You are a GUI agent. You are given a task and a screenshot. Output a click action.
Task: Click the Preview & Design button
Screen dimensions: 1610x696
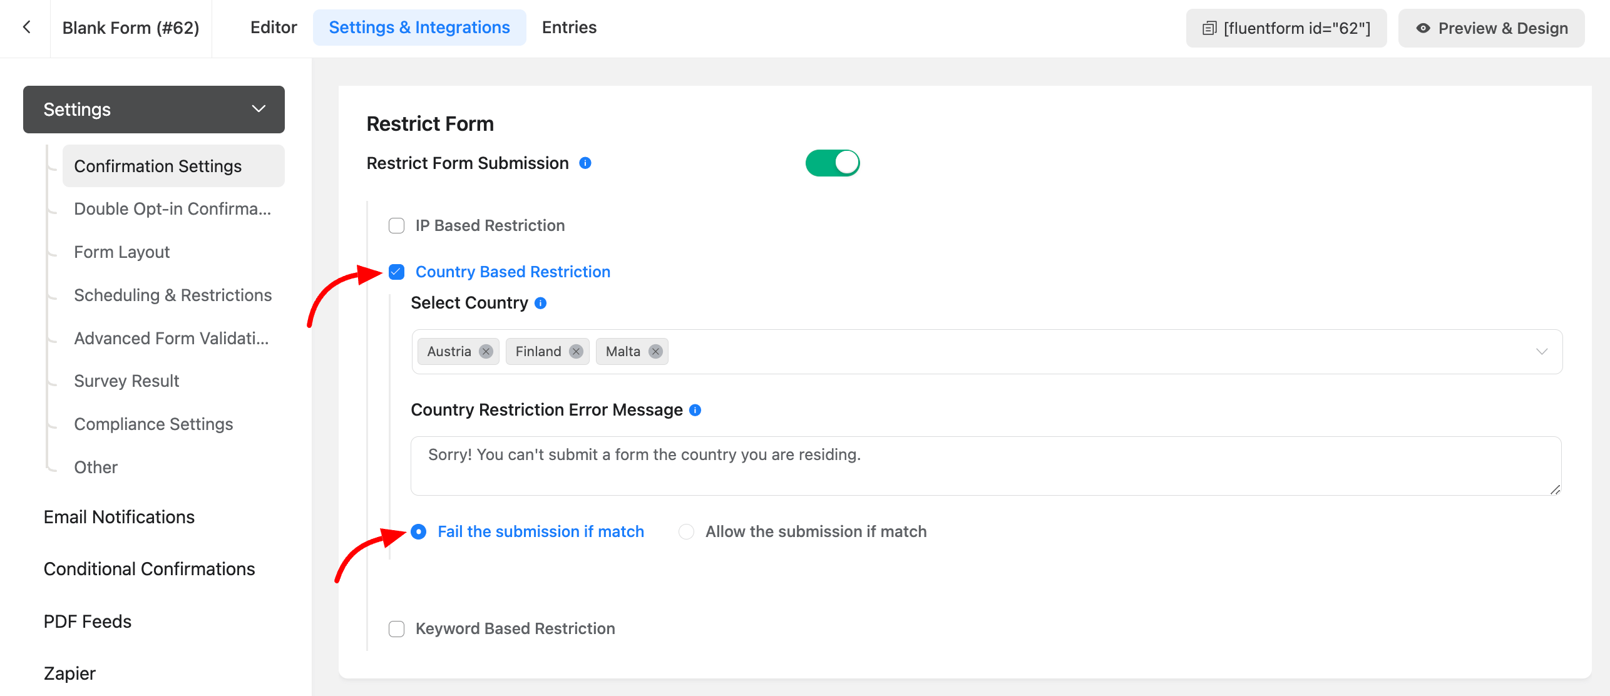pyautogui.click(x=1491, y=28)
